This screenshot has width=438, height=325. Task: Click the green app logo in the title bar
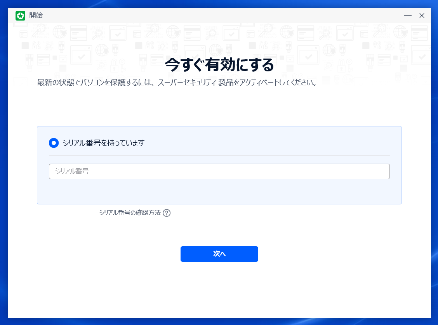coord(20,16)
